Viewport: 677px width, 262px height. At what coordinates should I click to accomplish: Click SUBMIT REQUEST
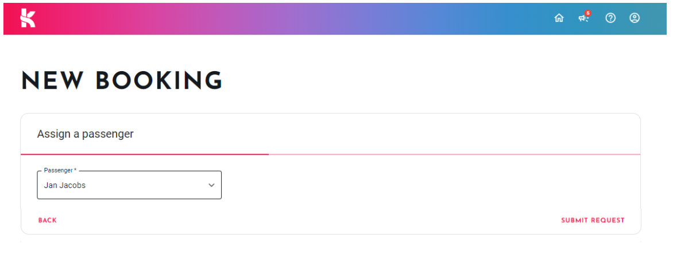tap(593, 220)
